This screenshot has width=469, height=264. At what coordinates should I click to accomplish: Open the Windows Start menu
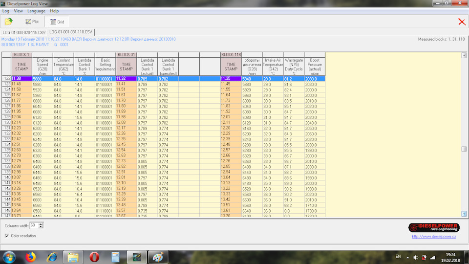pyautogui.click(x=9, y=257)
